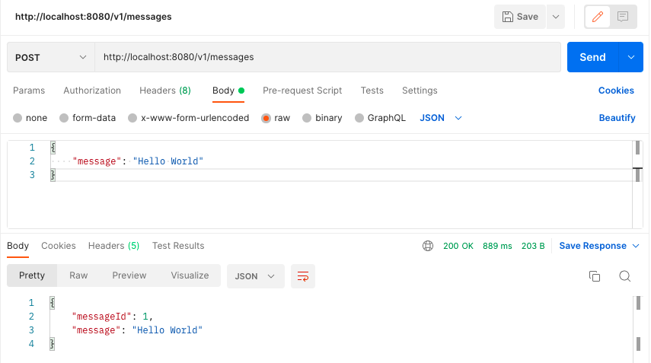Viewport: 651px width, 363px height.
Task: Click the Save floppy disk button
Action: pyautogui.click(x=520, y=17)
